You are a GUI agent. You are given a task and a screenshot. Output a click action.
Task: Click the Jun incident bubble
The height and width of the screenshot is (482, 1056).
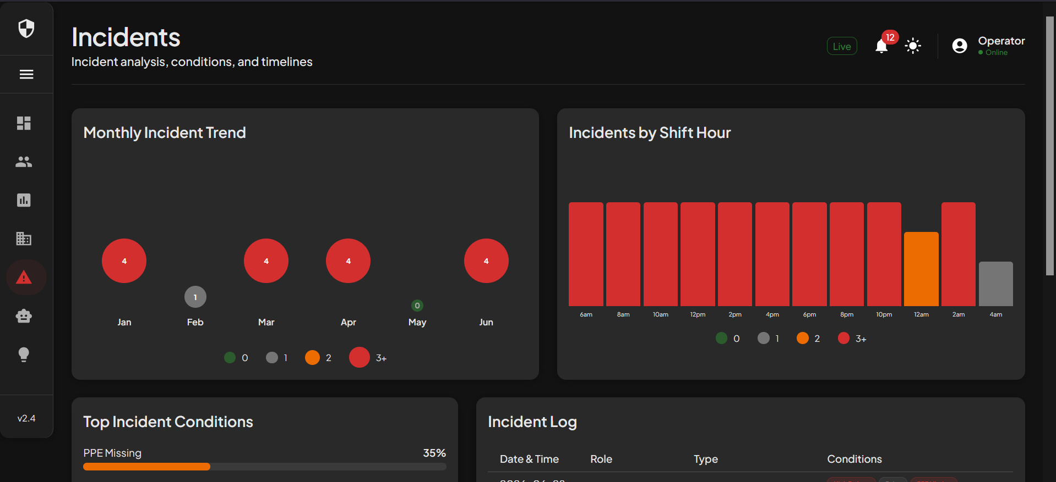[486, 261]
